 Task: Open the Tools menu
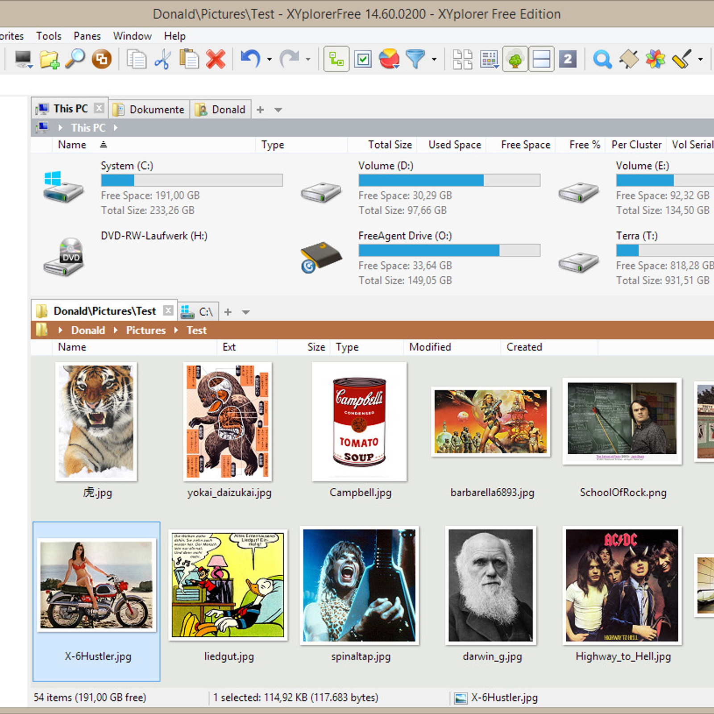(x=49, y=36)
